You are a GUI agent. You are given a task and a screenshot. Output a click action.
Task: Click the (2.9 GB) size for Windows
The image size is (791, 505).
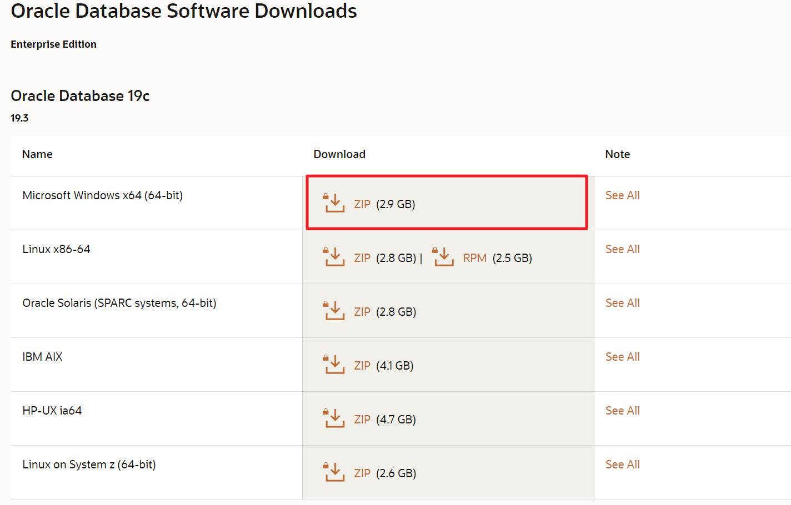[x=395, y=204]
